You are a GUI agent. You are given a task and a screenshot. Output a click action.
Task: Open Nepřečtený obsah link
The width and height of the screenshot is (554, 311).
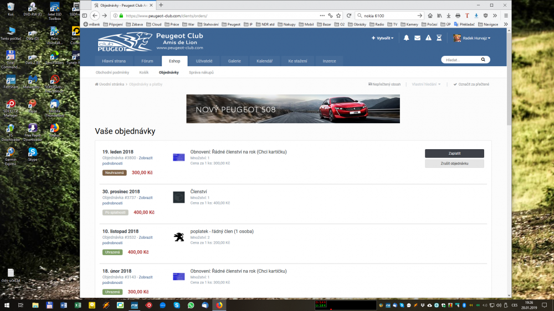pyautogui.click(x=384, y=84)
